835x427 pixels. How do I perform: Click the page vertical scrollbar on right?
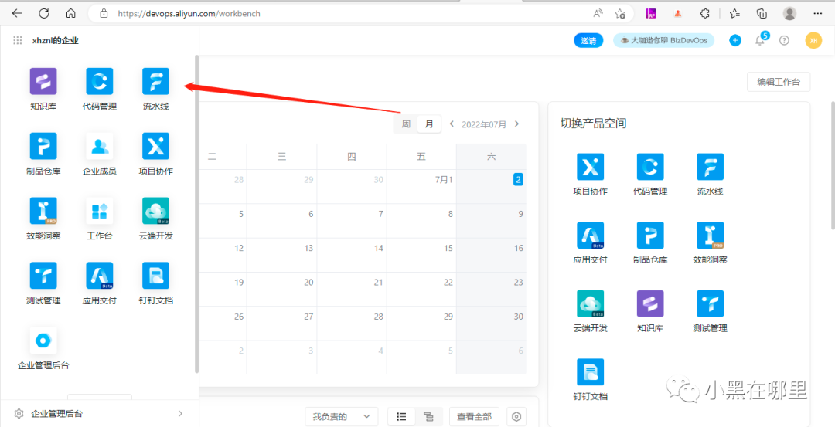click(832, 164)
